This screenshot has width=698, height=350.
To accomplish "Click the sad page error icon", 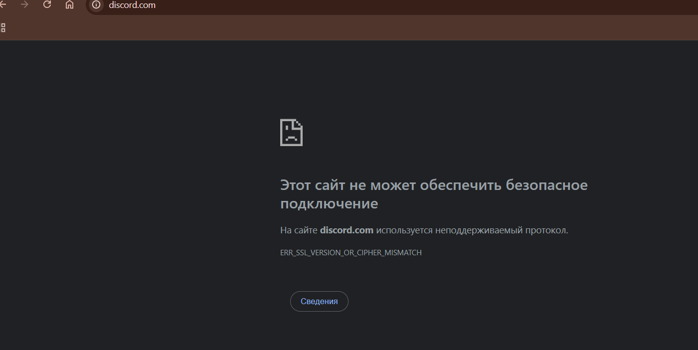I will tap(292, 132).
